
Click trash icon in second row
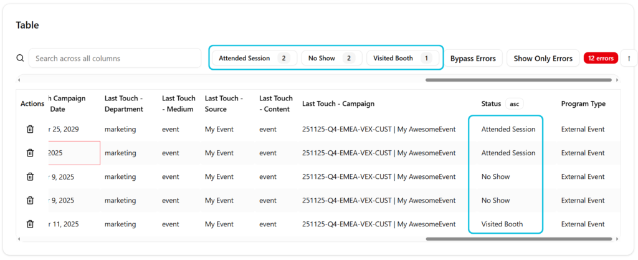click(30, 153)
